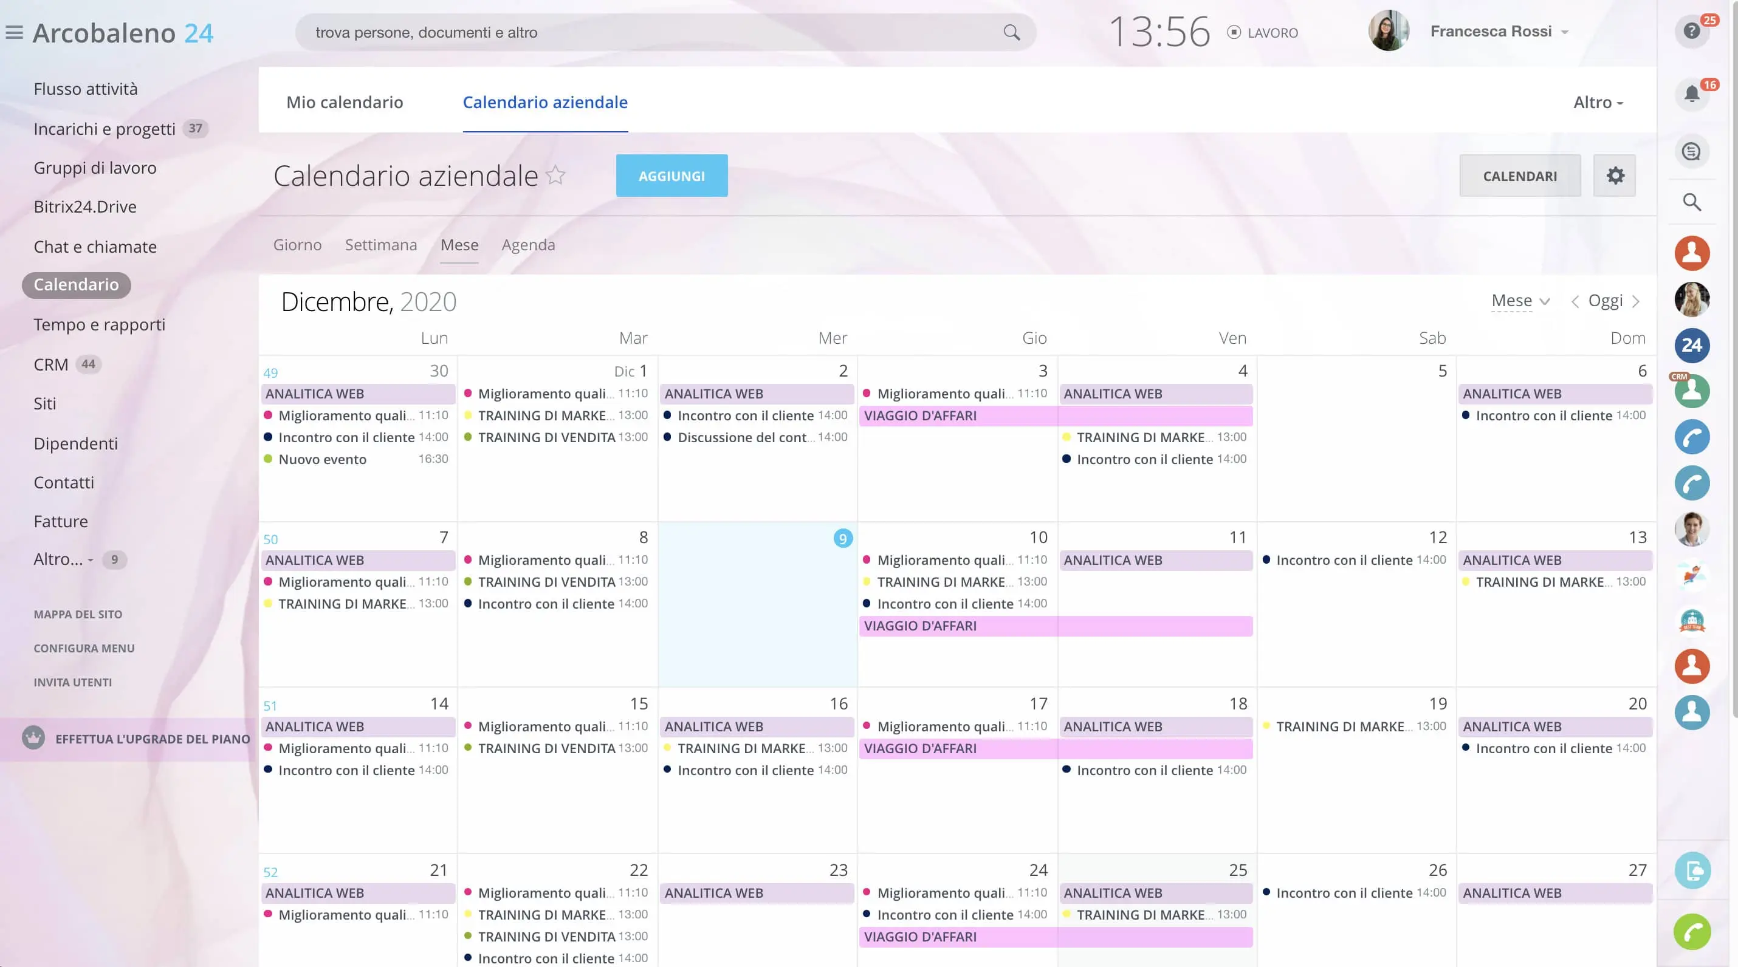The width and height of the screenshot is (1738, 967).
Task: Open Chat e chiamate menu item
Action: click(x=95, y=247)
